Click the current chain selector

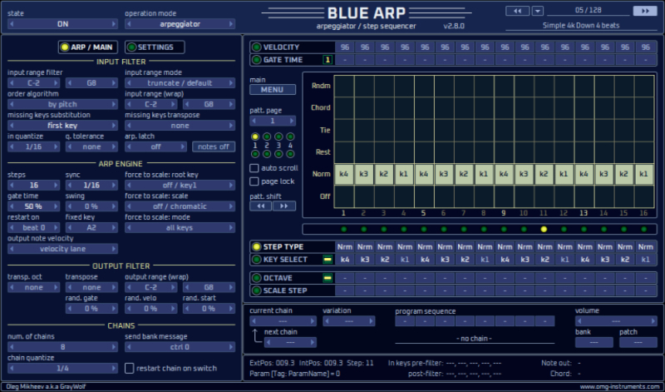pyautogui.click(x=283, y=321)
